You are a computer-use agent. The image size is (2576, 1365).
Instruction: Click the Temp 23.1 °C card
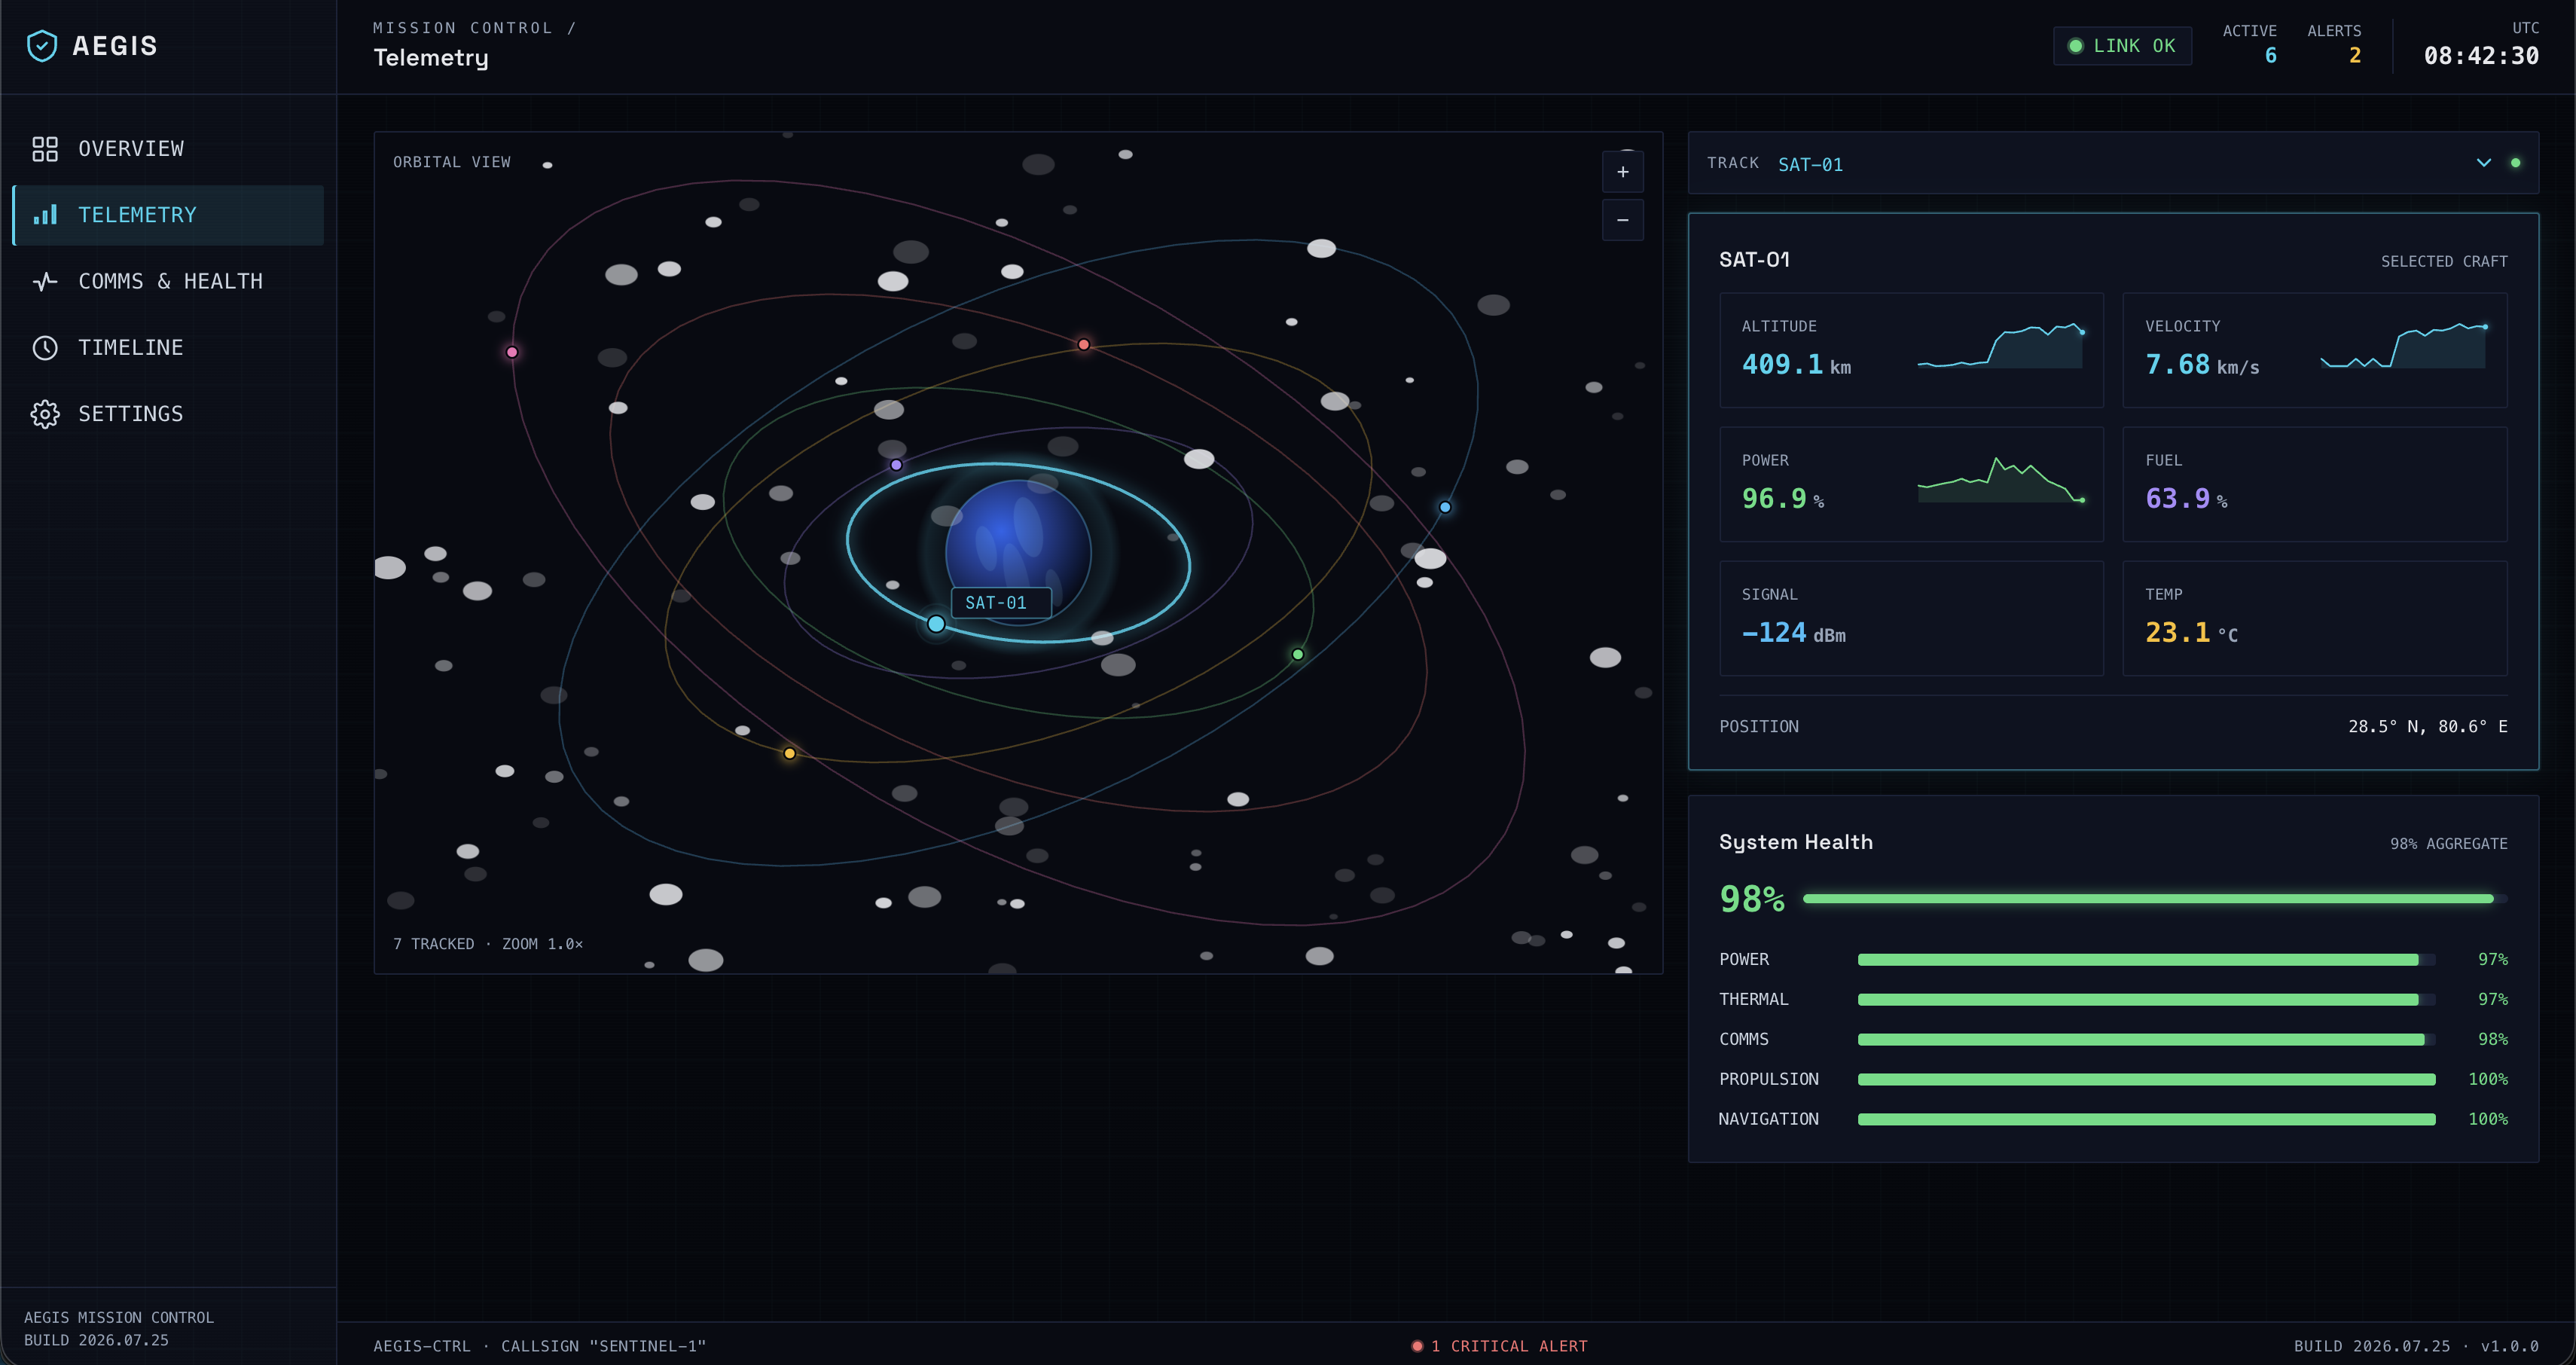(2314, 618)
